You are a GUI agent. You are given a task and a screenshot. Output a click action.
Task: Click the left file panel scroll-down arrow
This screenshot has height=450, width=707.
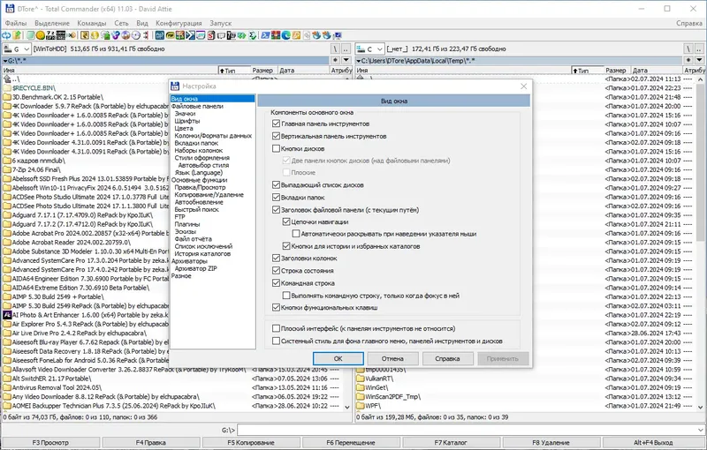[347, 408]
